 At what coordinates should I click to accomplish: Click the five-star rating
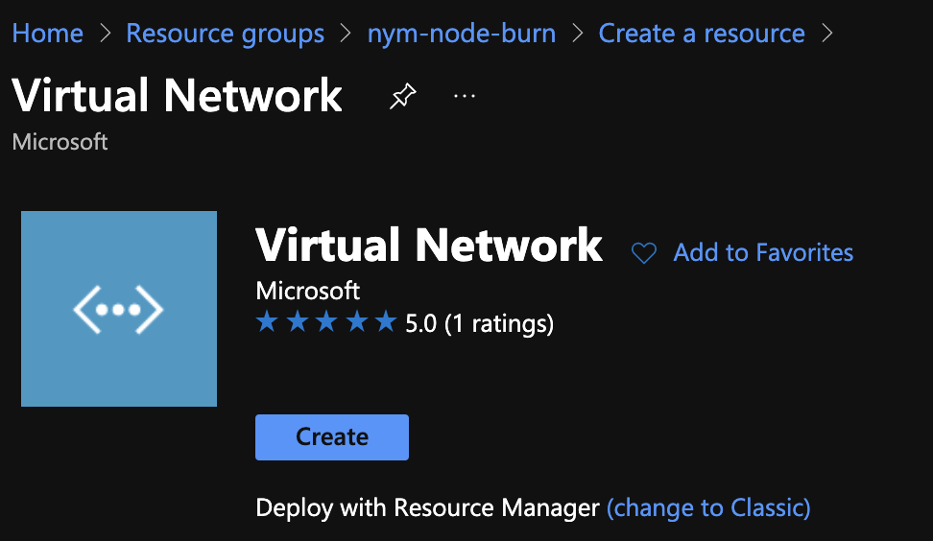(326, 322)
